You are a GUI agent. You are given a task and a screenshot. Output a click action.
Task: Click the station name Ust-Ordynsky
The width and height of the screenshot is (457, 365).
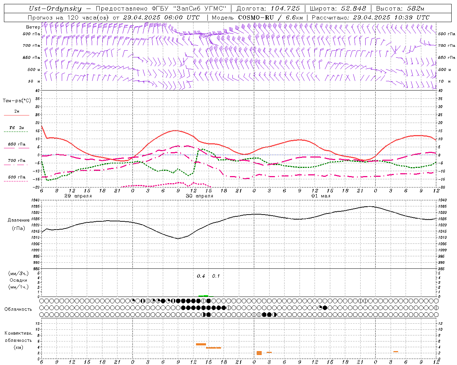[x=55, y=9]
